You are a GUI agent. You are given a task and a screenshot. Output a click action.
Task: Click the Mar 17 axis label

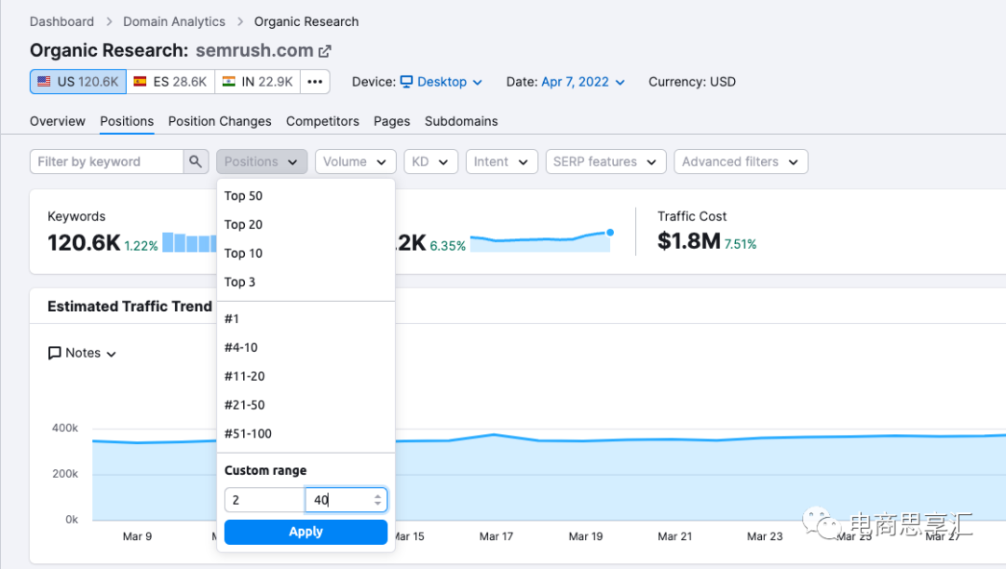click(x=496, y=536)
